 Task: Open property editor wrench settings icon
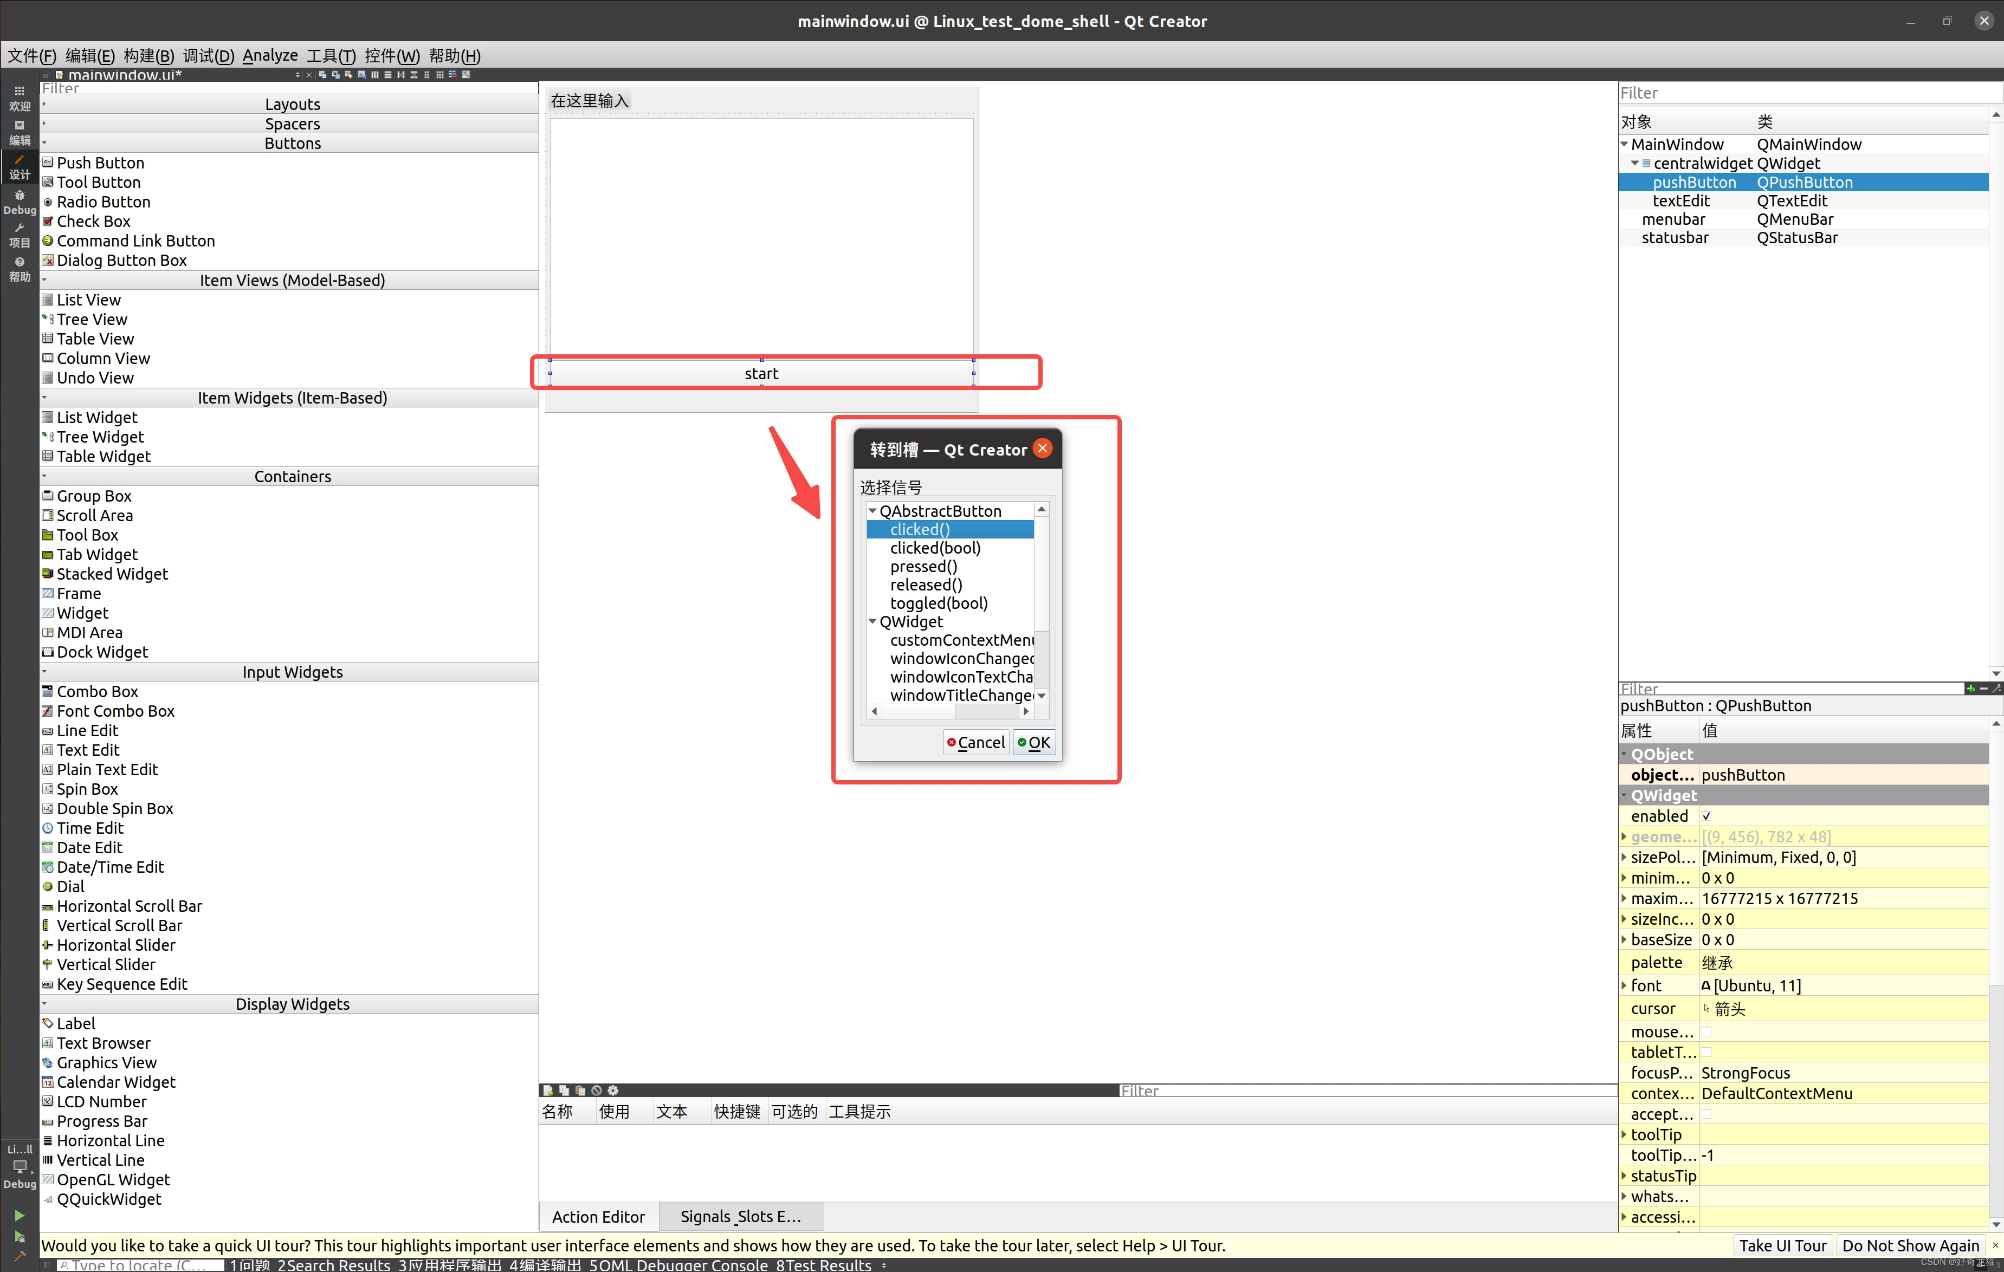(1997, 688)
